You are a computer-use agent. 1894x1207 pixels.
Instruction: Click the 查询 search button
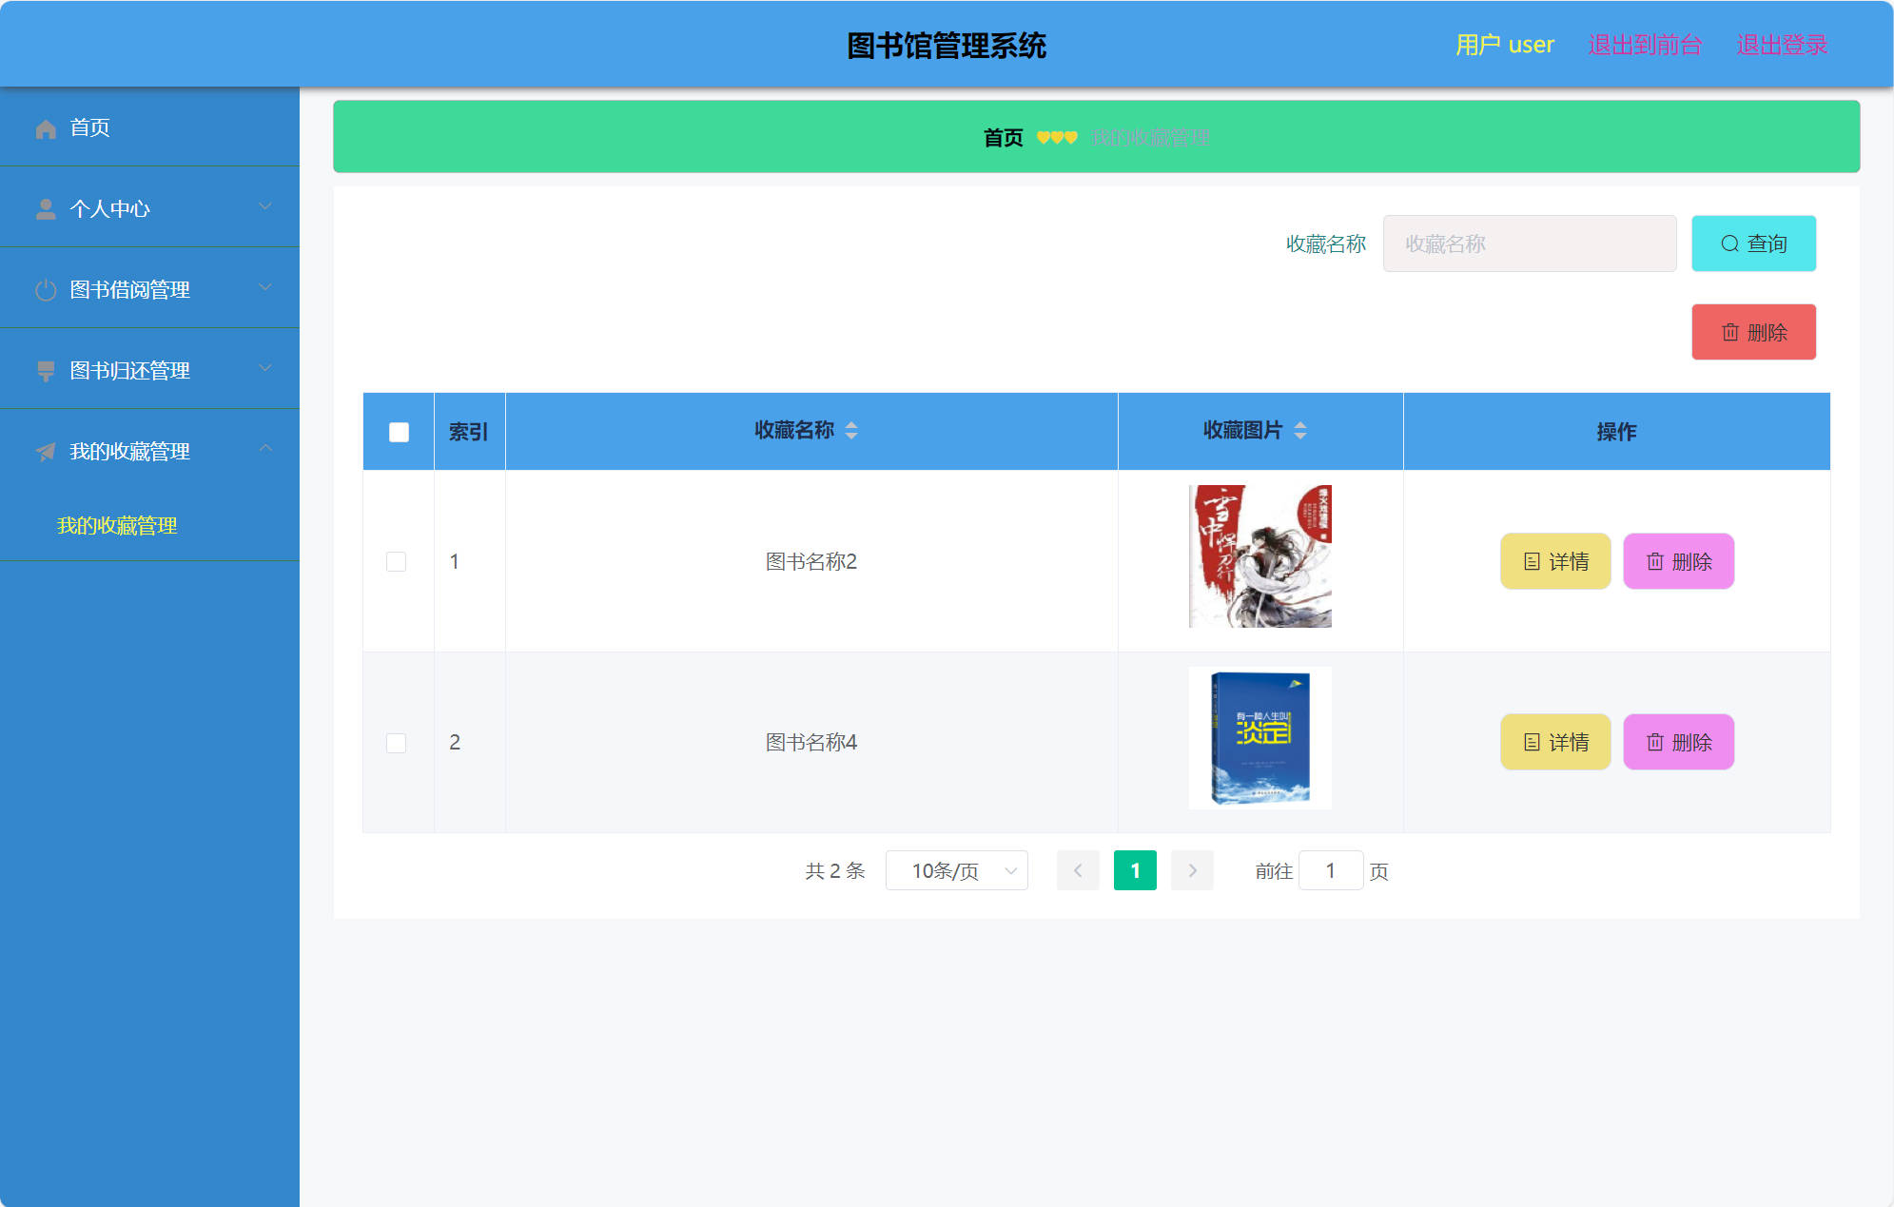(1753, 243)
